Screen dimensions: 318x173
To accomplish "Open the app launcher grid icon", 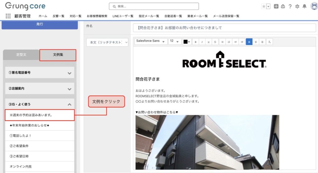I will click(8, 16).
